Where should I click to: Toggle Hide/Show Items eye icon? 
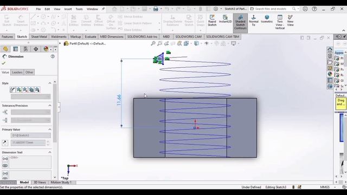tap(207, 43)
